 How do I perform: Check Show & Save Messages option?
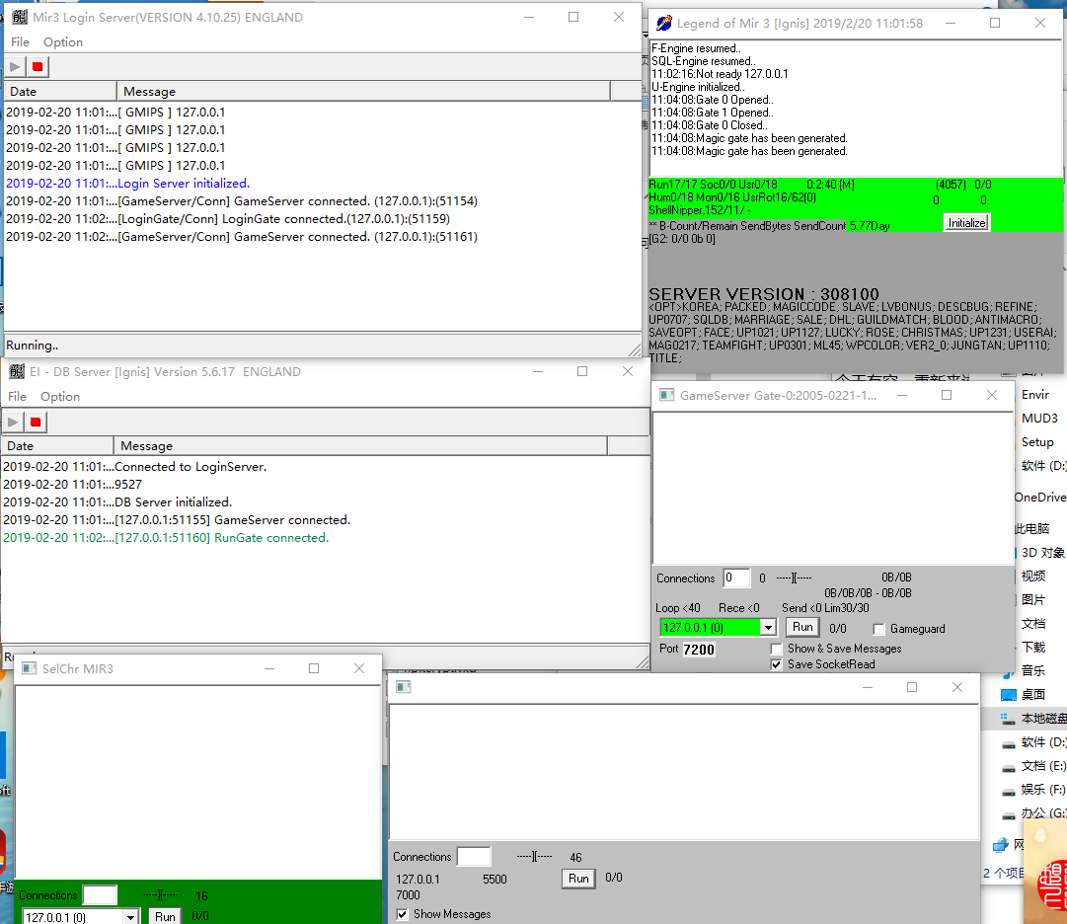click(777, 649)
